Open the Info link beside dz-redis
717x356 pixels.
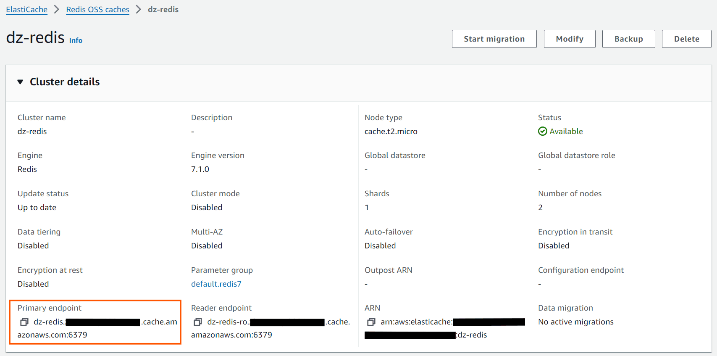point(76,40)
